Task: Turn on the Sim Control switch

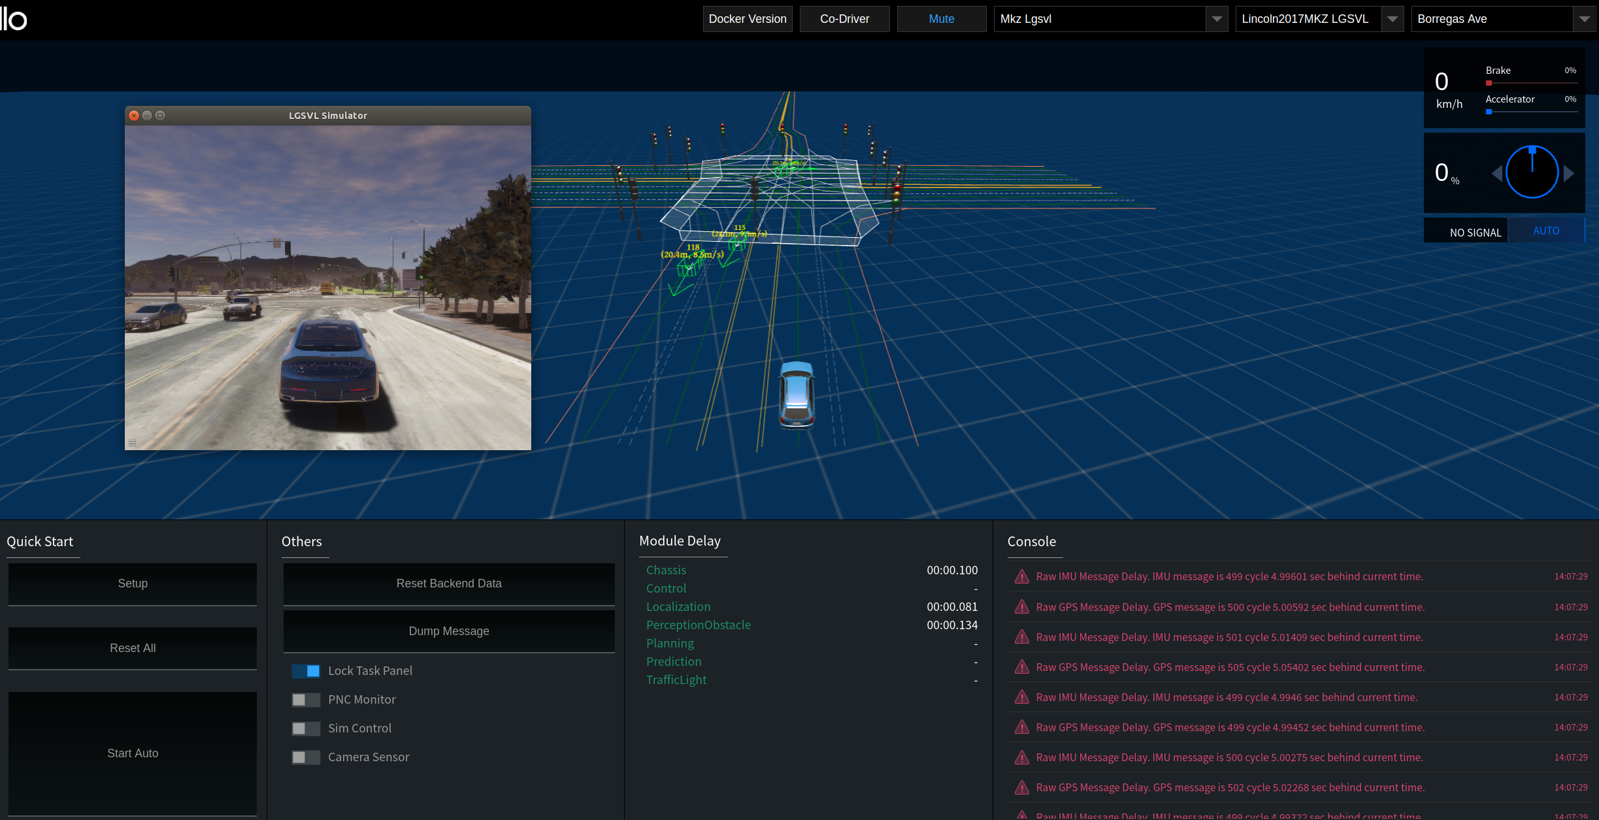Action: 306,729
